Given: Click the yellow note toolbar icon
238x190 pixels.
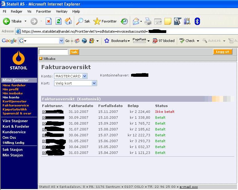Looking at the screenshot, I should point(168,21).
